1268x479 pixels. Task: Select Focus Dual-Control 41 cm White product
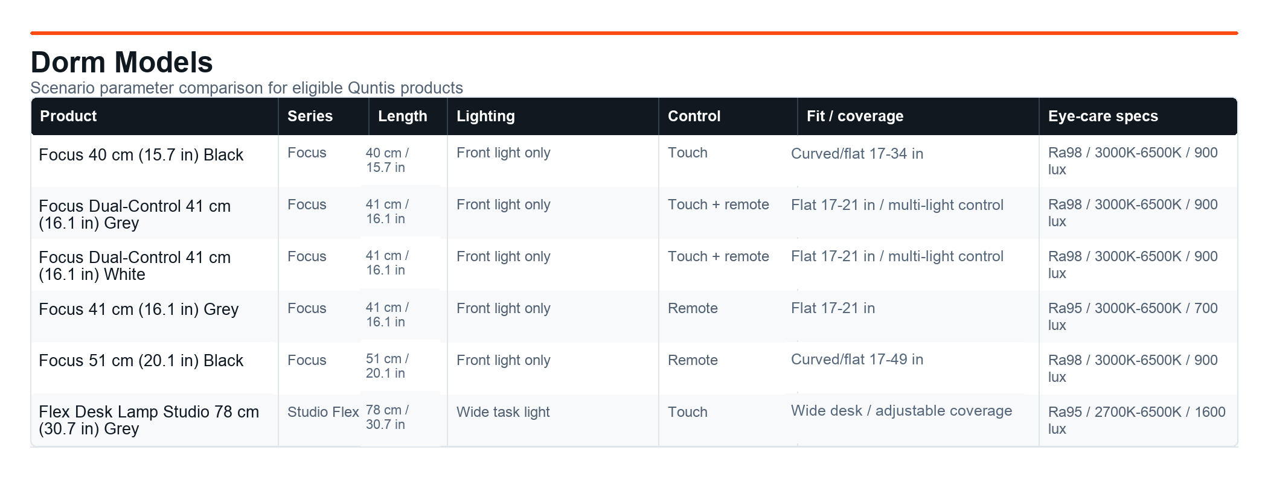click(x=135, y=266)
